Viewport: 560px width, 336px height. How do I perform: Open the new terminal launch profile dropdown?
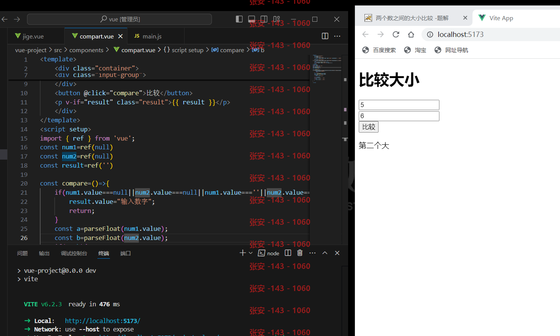pyautogui.click(x=251, y=253)
